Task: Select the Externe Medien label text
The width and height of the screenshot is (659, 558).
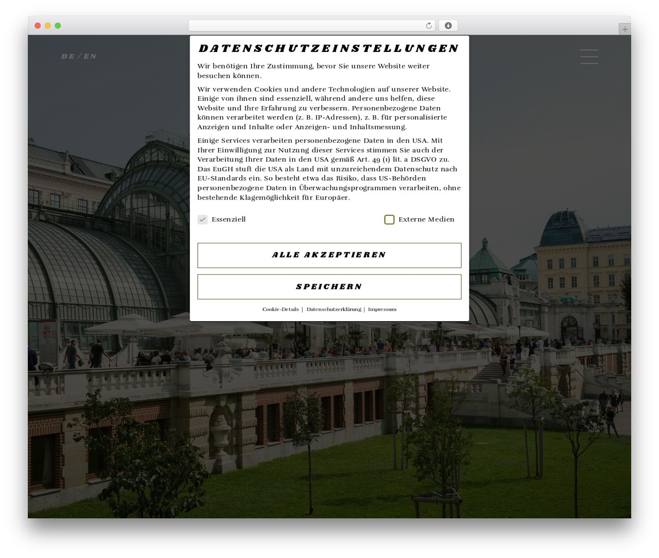Action: [x=426, y=220]
